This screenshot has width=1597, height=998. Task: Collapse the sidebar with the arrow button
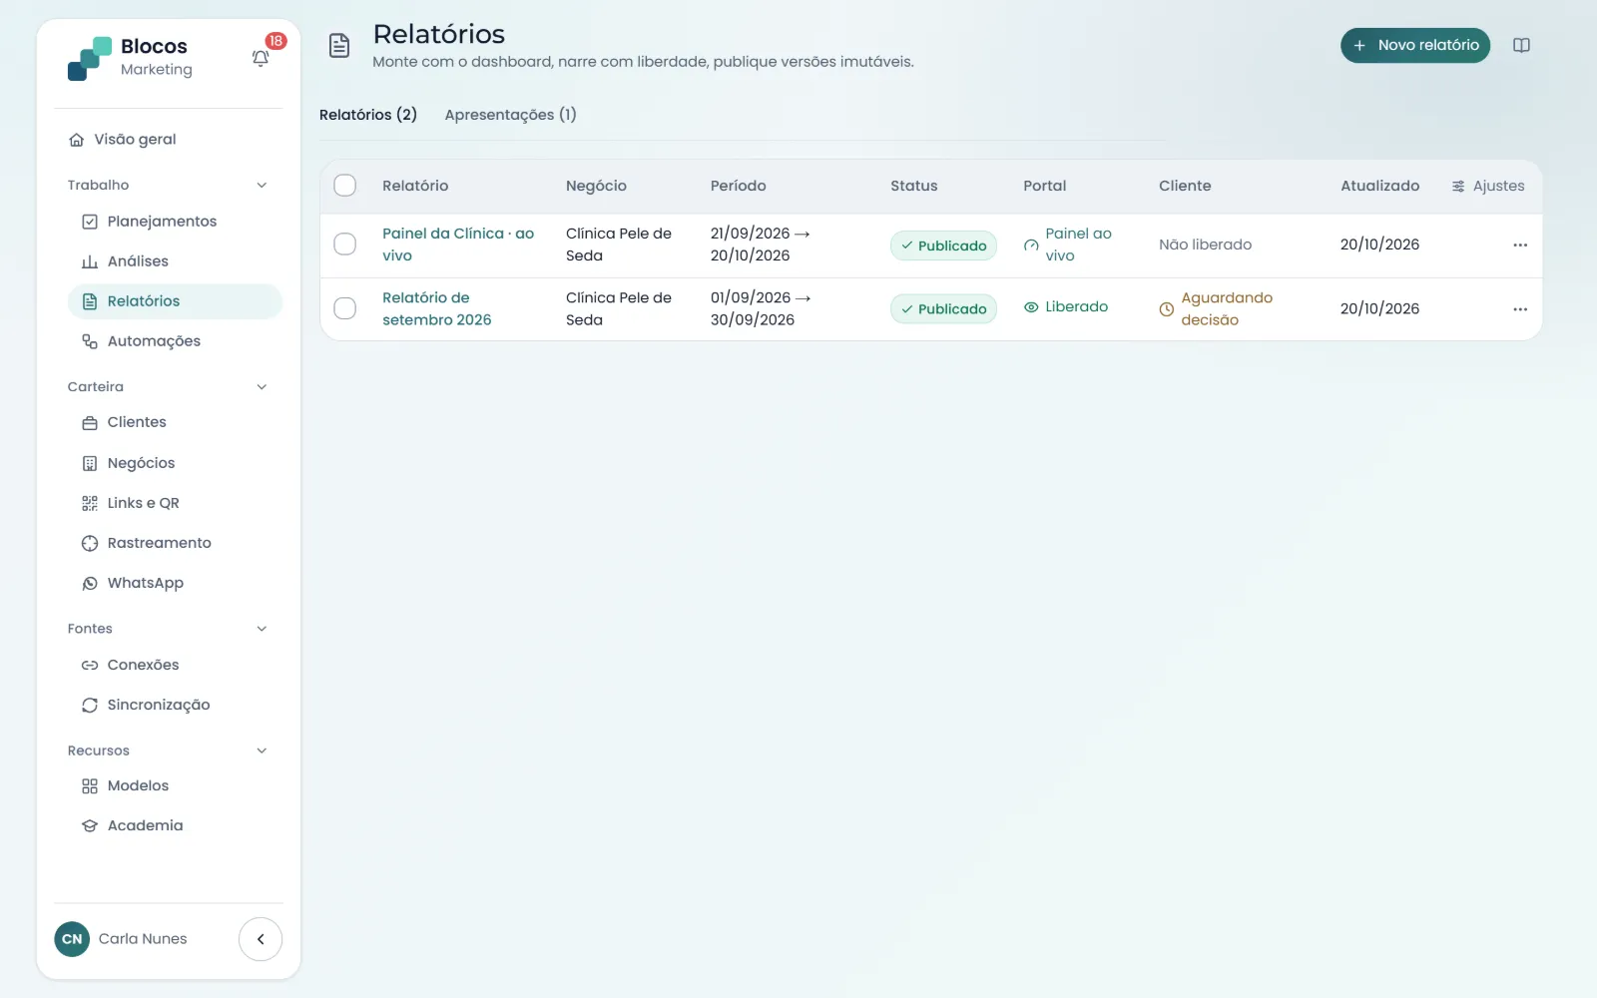pos(261,939)
